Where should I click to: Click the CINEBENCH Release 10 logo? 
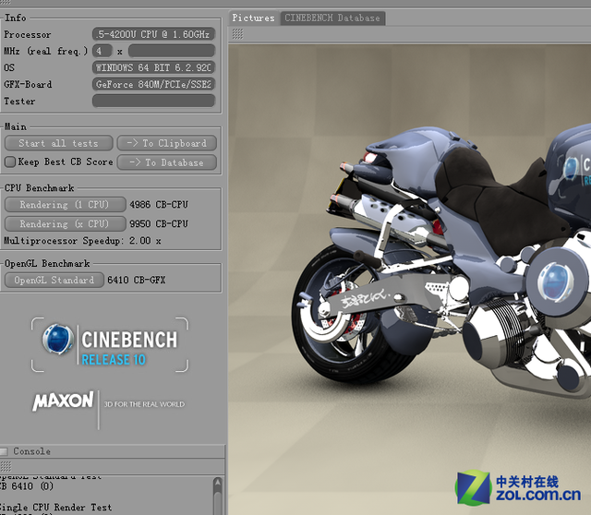tap(110, 344)
